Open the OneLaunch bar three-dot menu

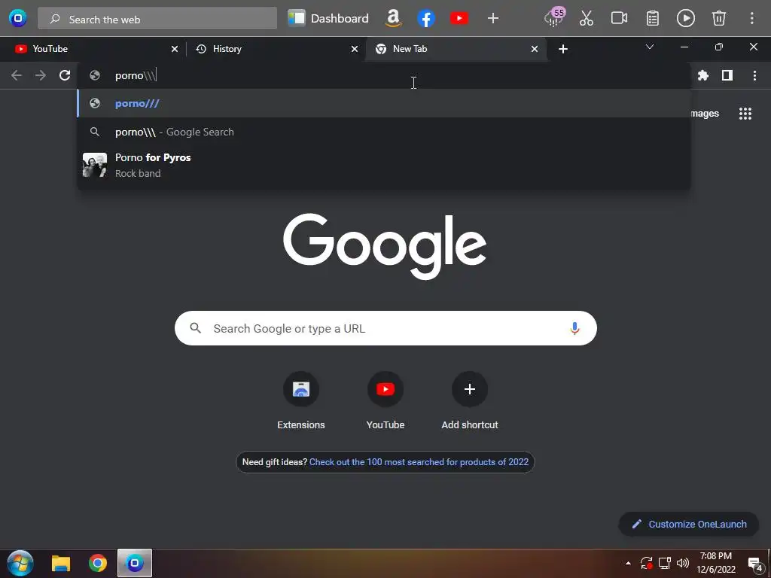pyautogui.click(x=752, y=19)
